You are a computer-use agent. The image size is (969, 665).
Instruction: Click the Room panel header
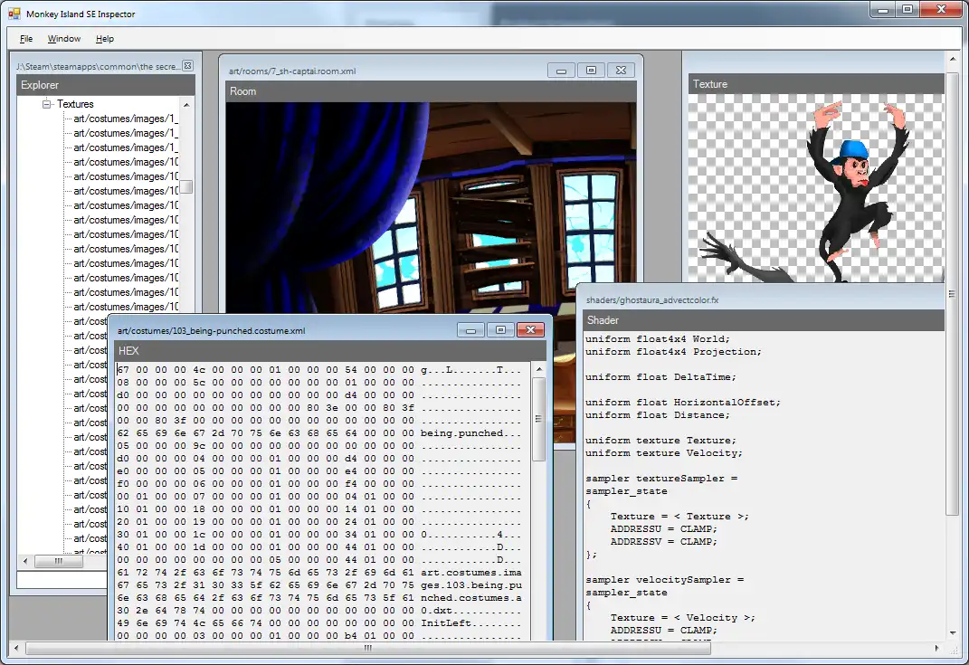coord(431,91)
